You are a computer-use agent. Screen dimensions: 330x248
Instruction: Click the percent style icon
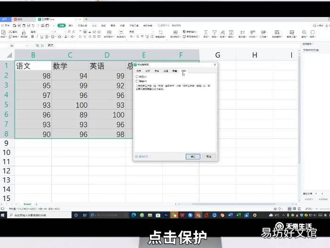tap(138, 37)
